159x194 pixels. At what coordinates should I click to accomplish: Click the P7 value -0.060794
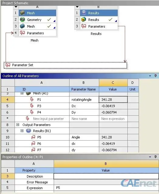click(113, 150)
